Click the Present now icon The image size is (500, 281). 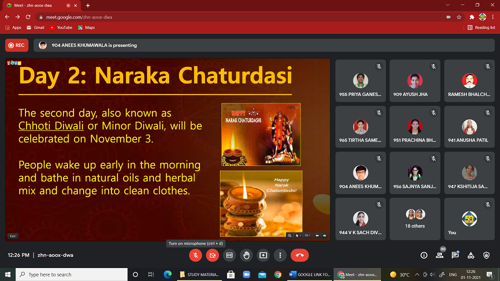pyautogui.click(x=263, y=255)
